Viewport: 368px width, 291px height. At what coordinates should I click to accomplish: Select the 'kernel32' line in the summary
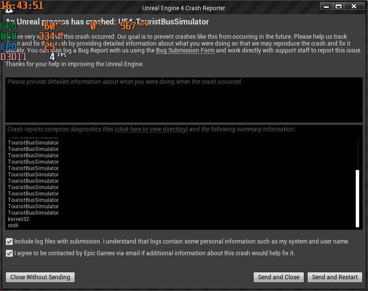(x=18, y=219)
